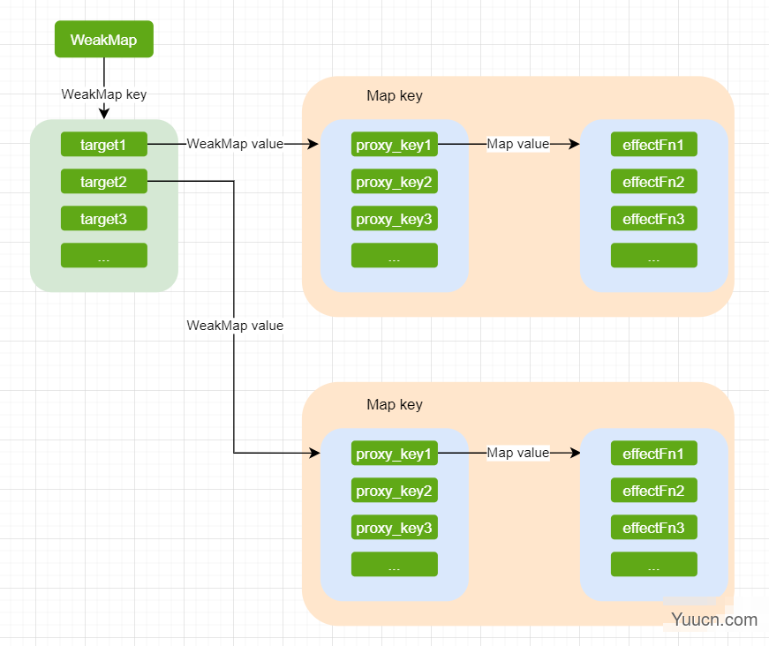Click proxy_key3 in the upper Map group
Viewport: 769px width, 646px height.
tap(394, 219)
